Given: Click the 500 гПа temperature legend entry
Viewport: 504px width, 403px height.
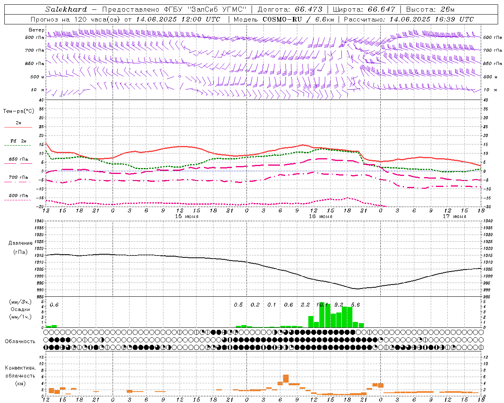Looking at the screenshot, I should (19, 196).
